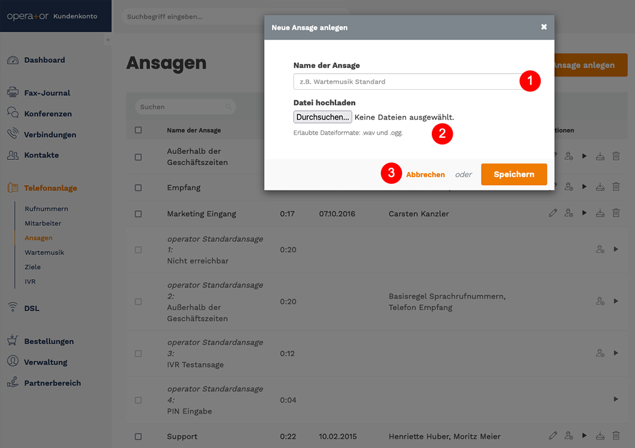This screenshot has height=448, width=635.
Task: Click the operator Kundenkonto logo
Action: (52, 16)
